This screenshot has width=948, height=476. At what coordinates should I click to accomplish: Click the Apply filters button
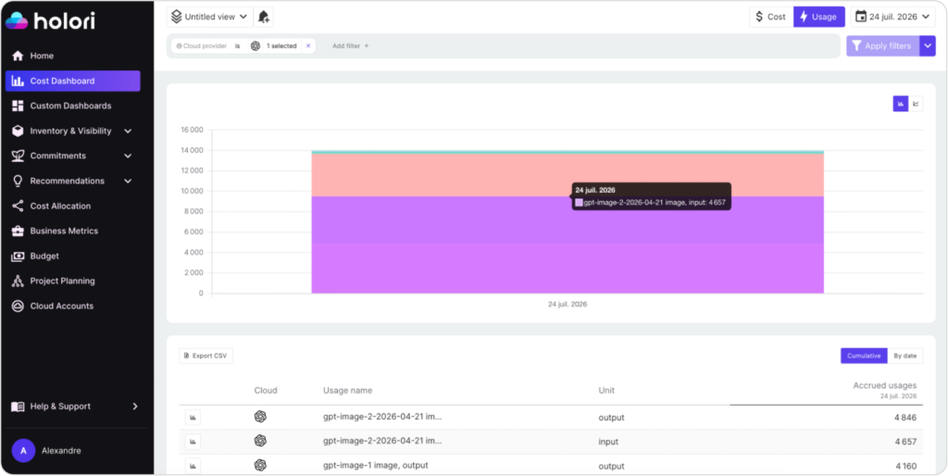tap(882, 46)
